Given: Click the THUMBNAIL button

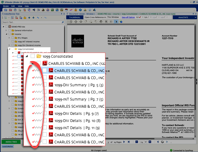Looking at the screenshot, I should (75, 17).
